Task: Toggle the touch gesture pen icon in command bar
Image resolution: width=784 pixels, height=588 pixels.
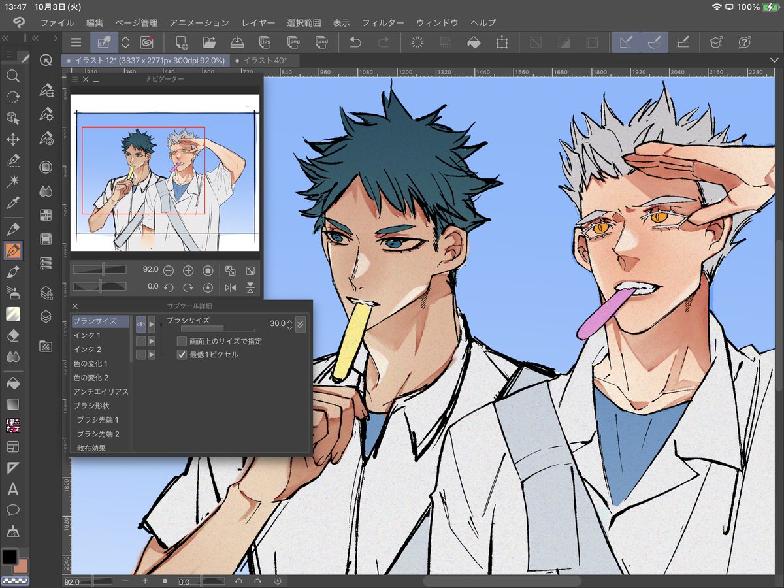Action: click(x=104, y=42)
